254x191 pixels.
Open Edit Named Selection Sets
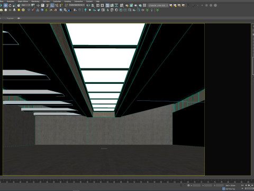[x=66, y=5]
